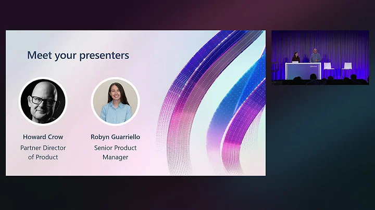The height and width of the screenshot is (210, 375).
Task: Click the stage camera video feed
Action: [320, 58]
